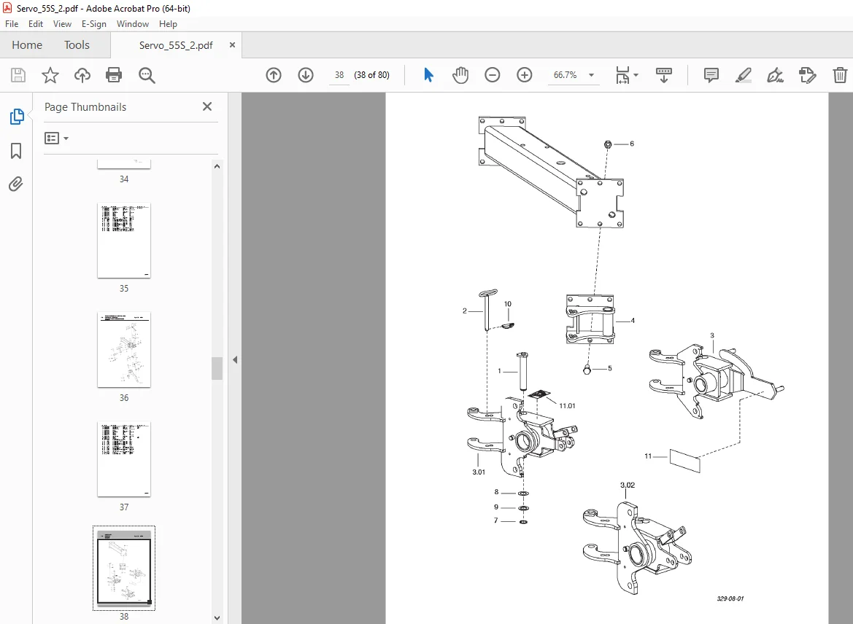This screenshot has height=624, width=853.
Task: Select the Servo_55S_2.pdf document tab
Action: 176,45
